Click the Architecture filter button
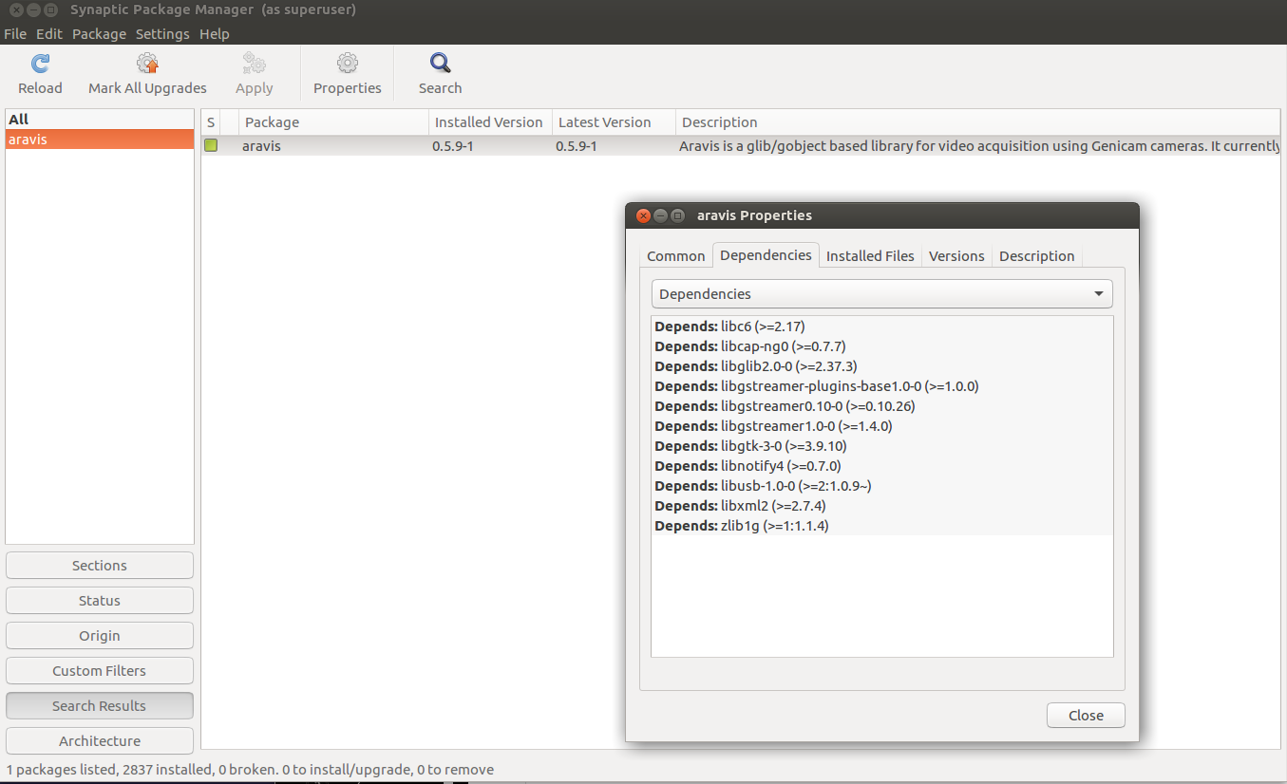1287x784 pixels. coord(100,741)
